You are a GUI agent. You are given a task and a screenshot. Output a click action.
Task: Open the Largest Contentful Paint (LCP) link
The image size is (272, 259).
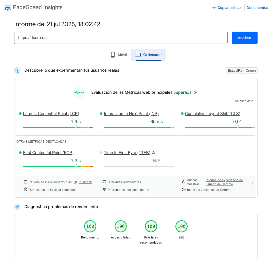[x=51, y=114]
